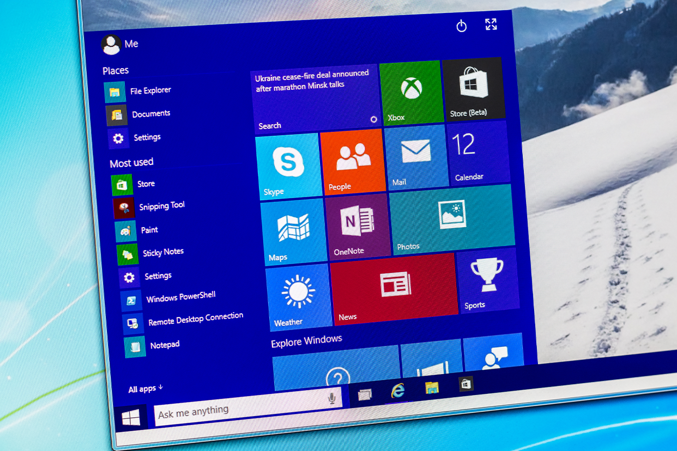Launch Internet Explorer from the taskbar
Viewport: 677px width, 451px height.
[x=398, y=391]
